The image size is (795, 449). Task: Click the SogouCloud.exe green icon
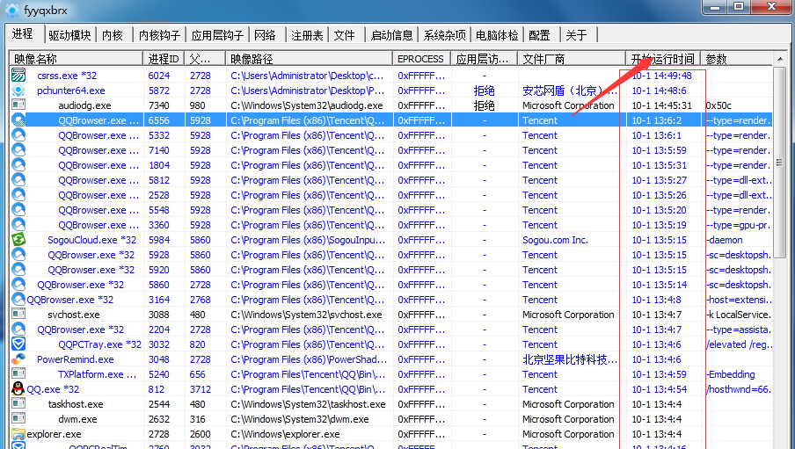[18, 240]
